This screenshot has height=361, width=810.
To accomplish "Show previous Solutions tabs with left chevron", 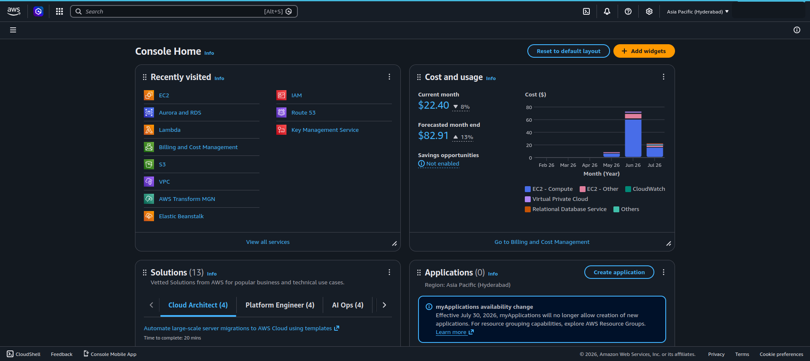I will pos(151,305).
